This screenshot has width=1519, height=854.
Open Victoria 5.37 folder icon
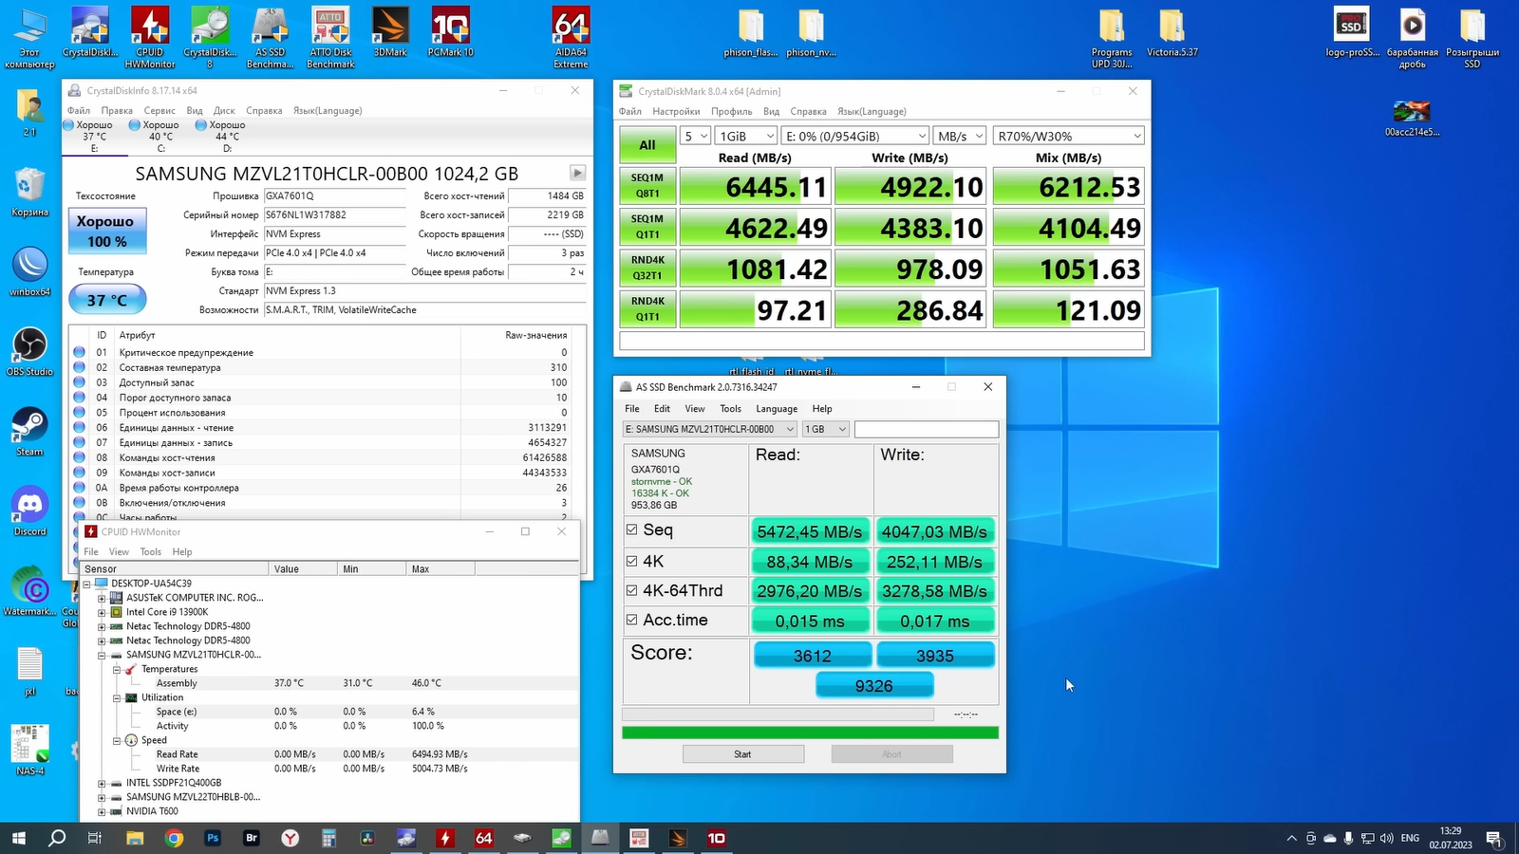1172,28
